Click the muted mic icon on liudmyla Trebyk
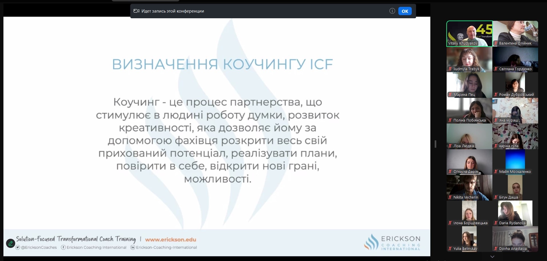Image resolution: width=547 pixels, height=261 pixels. [x=450, y=69]
